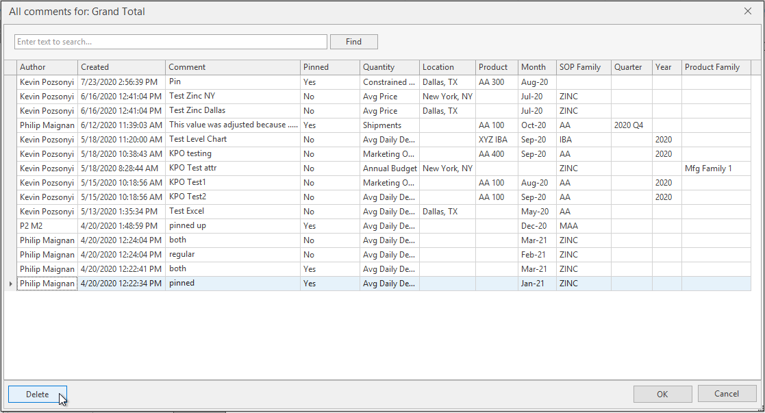Viewport: 765px width, 413px height.
Task: Click the Month column header
Action: coord(537,67)
